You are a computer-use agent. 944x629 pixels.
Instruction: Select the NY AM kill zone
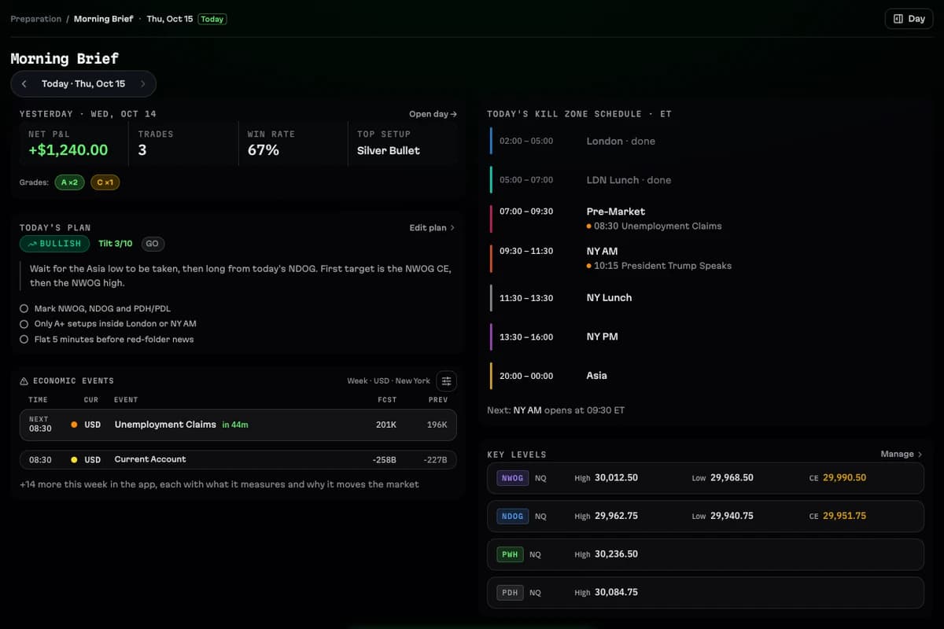pos(706,258)
